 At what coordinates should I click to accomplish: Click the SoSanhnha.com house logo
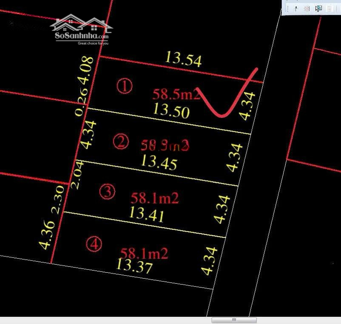81,29
